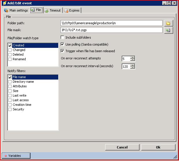Click the file mask picker icon

(168, 30)
